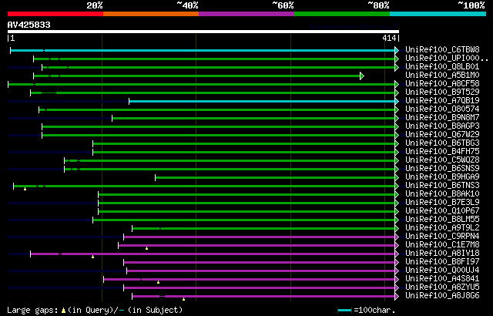Select the AV425833 query name text
Viewport: 493px width, 316px height.
coord(29,25)
